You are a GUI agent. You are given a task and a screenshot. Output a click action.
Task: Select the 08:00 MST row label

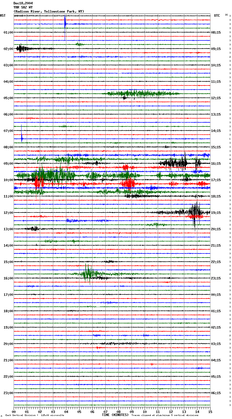click(x=8, y=147)
